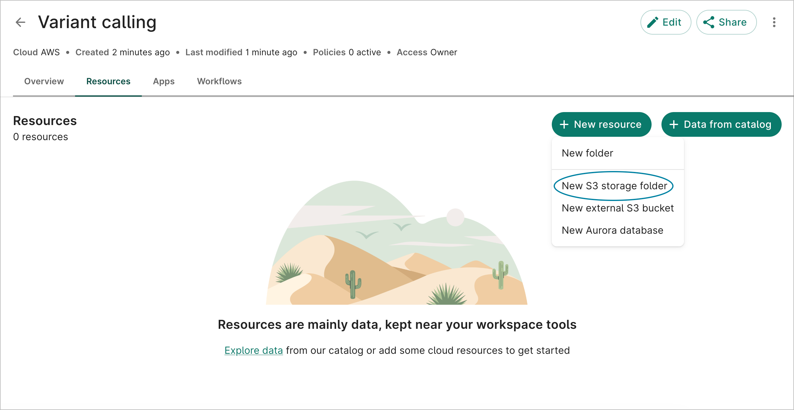Select the Resources tab
Viewport: 794px width, 410px height.
pos(108,81)
